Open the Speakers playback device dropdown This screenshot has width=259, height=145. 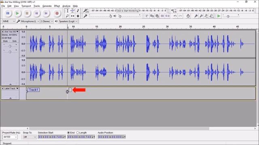68,21
